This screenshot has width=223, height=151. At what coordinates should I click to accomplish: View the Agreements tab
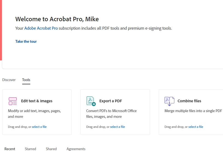click(x=76, y=149)
